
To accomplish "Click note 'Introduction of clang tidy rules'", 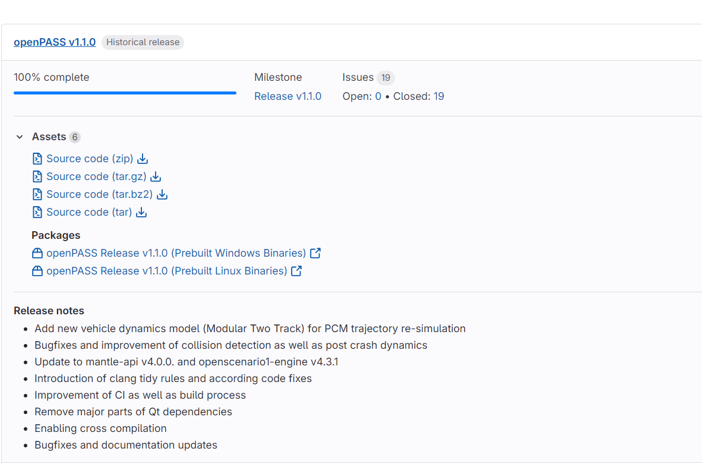I will pos(173,378).
